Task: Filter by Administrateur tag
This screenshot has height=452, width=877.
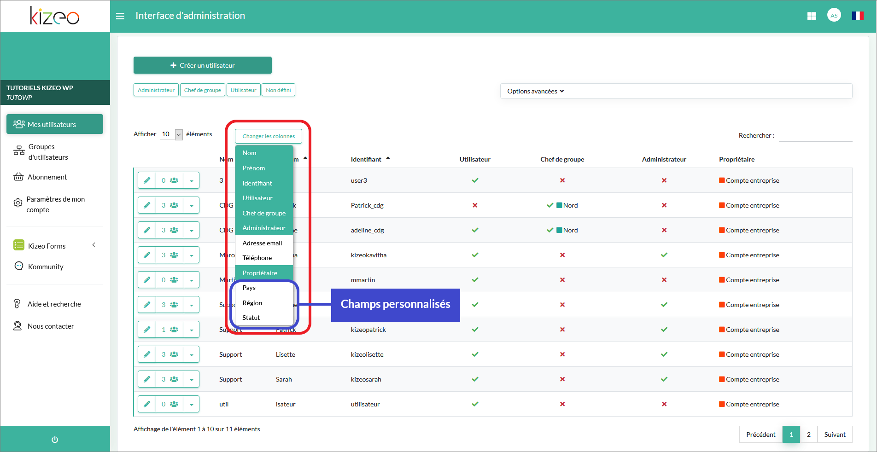Action: 156,90
